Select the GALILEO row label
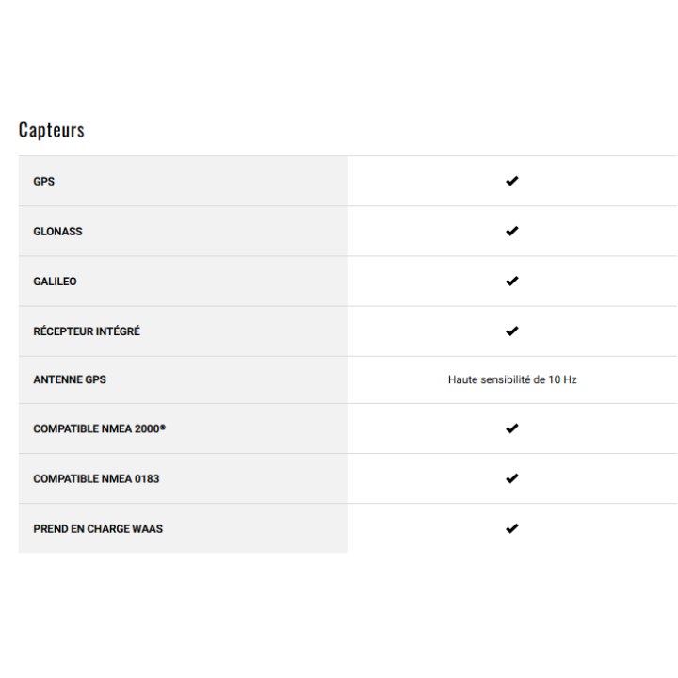The width and height of the screenshot is (678, 678). 55,282
